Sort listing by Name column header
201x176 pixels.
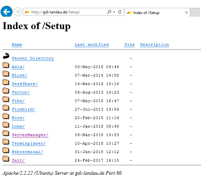17,44
